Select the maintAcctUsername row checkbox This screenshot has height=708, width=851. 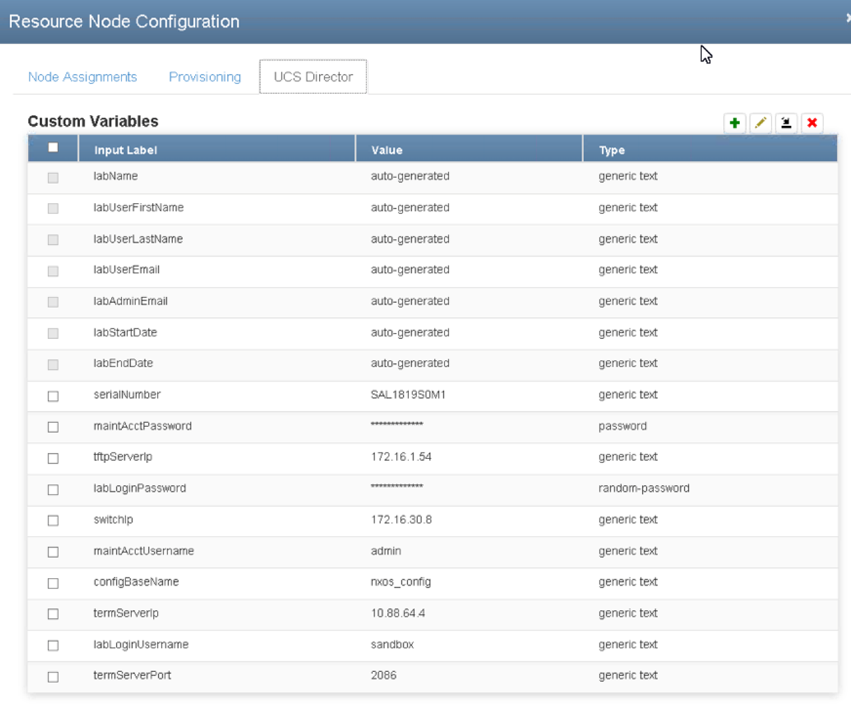click(53, 552)
